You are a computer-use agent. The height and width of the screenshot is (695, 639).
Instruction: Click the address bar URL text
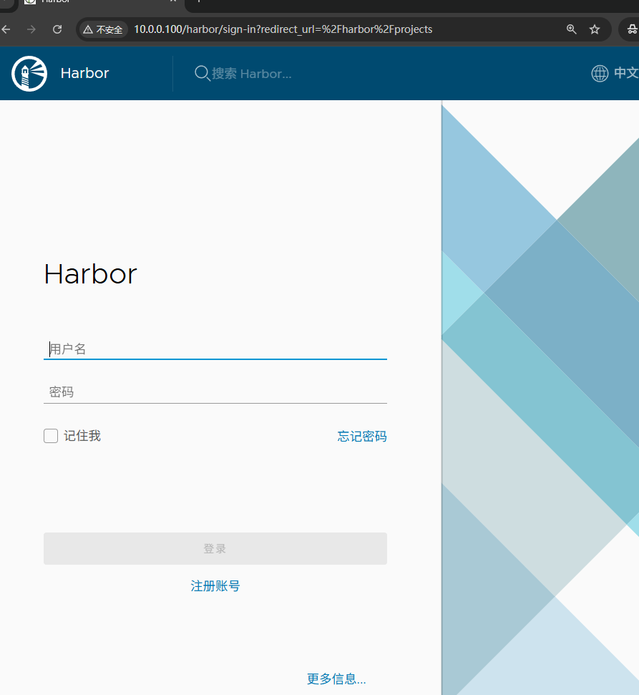pos(283,29)
